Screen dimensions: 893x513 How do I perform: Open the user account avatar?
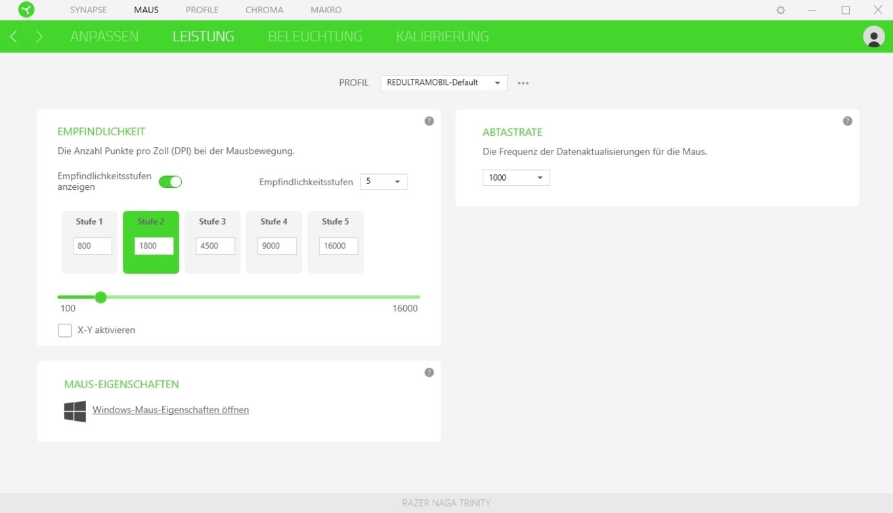(873, 37)
